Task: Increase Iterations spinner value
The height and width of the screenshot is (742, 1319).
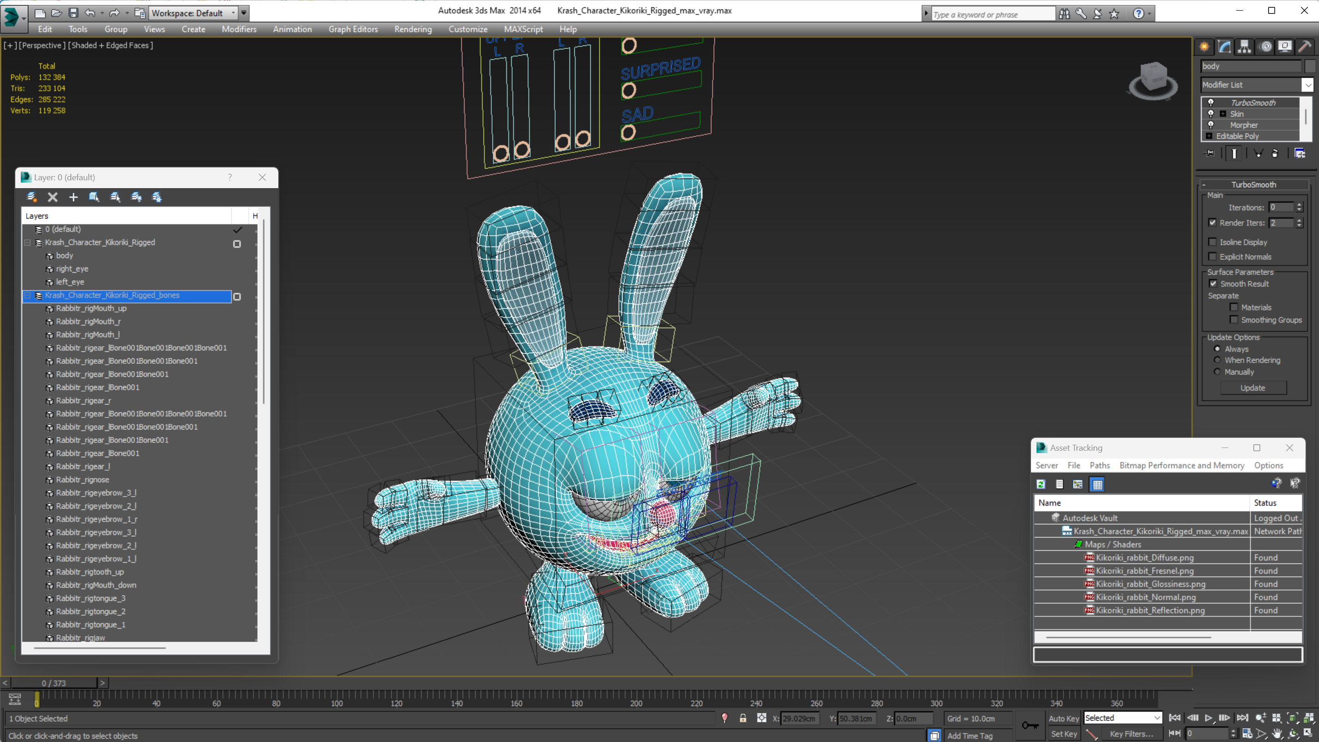Action: 1299,205
